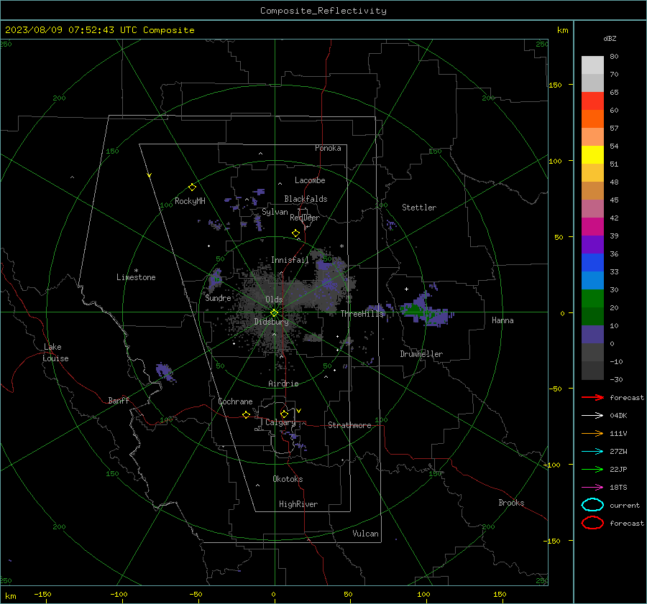Select the blue 33-36 dBZ color swatch
Viewport: 647px width, 604px height.
592,263
